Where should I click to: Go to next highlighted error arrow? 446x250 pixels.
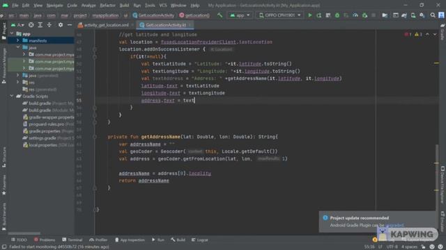point(435,34)
